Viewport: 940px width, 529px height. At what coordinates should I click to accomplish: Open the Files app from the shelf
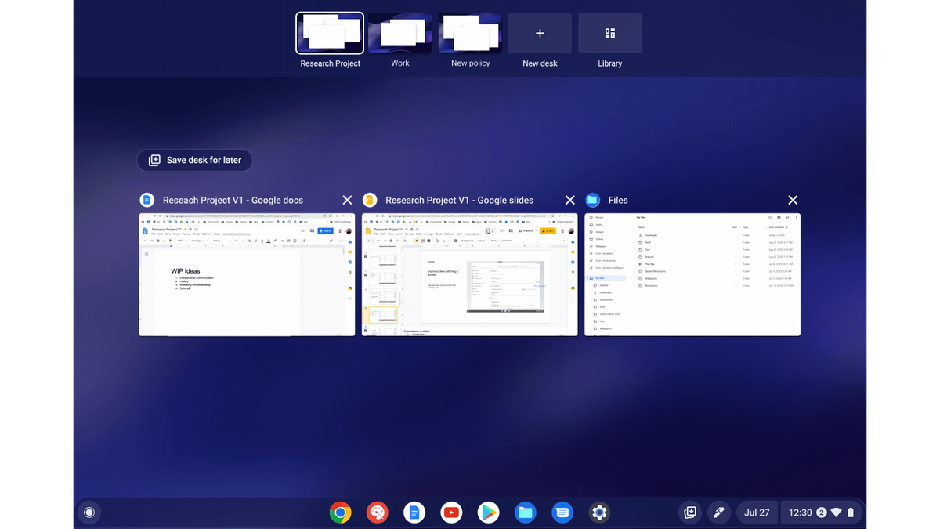pyautogui.click(x=525, y=512)
